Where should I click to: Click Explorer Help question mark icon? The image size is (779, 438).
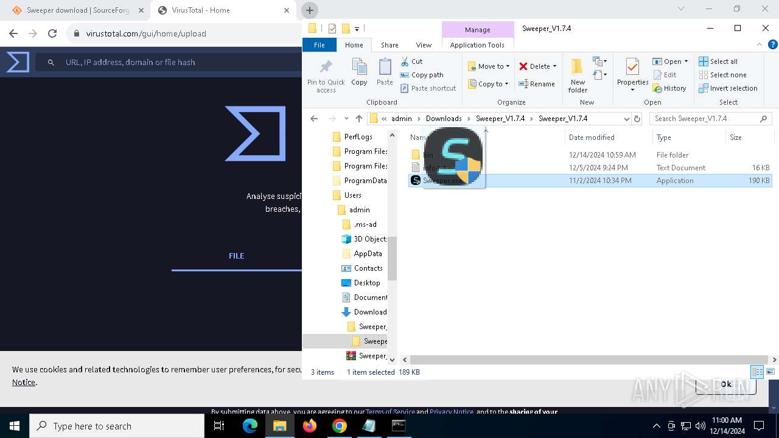(x=773, y=44)
